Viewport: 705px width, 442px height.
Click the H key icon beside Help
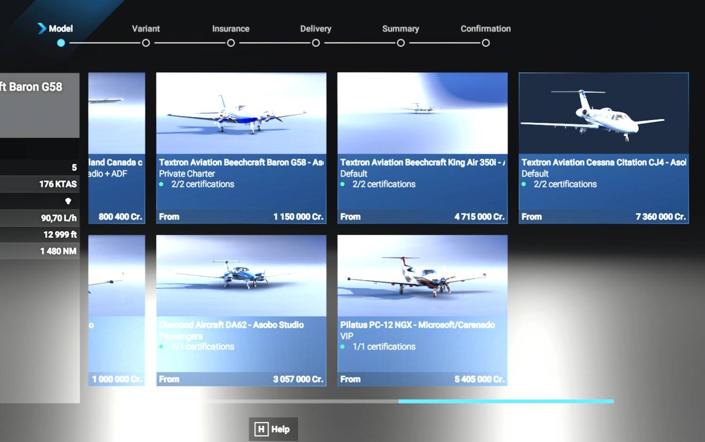pyautogui.click(x=261, y=429)
